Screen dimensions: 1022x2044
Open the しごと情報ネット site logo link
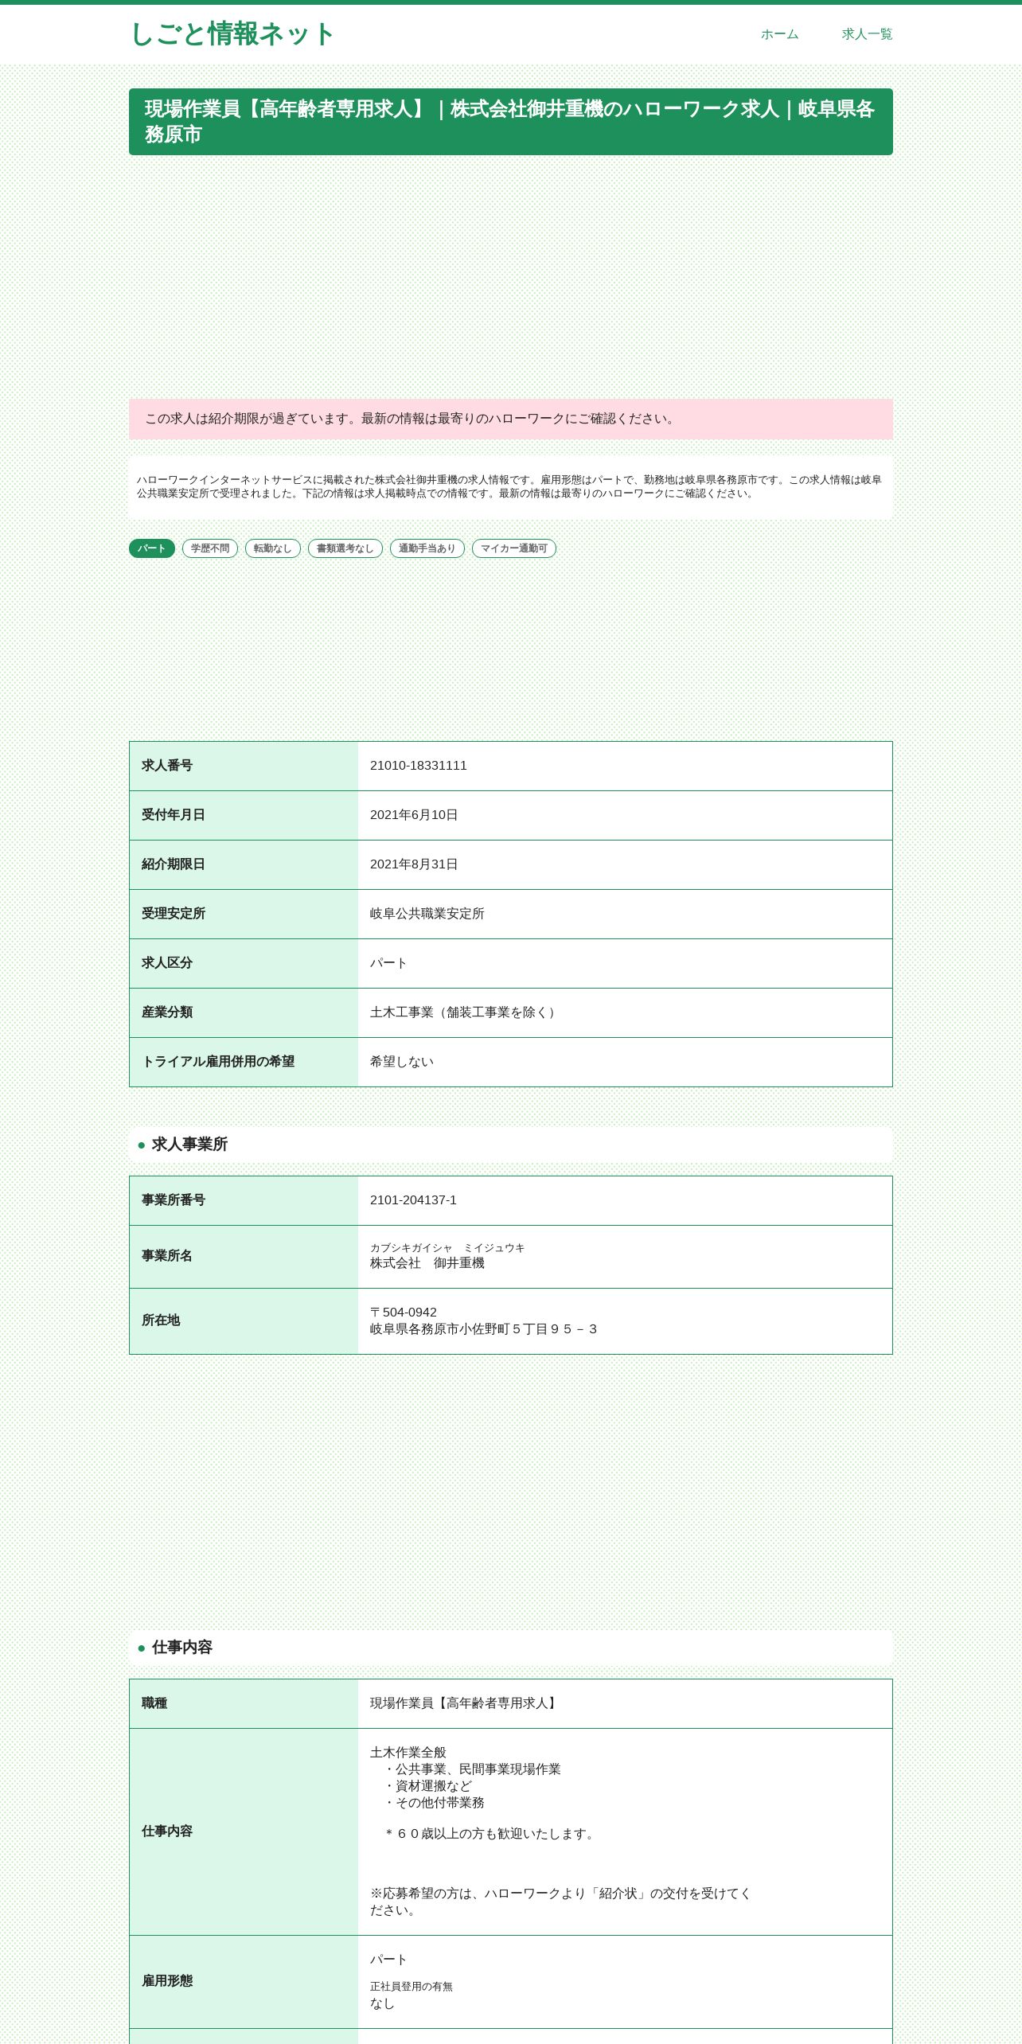point(232,34)
